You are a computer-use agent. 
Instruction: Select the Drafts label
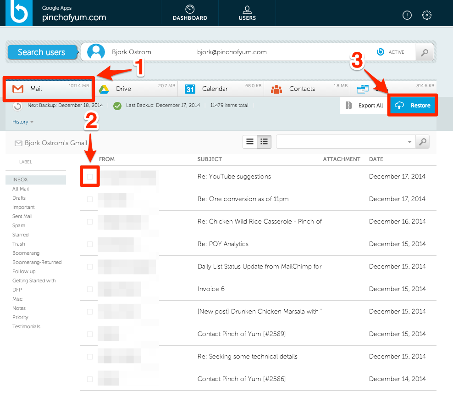coord(19,198)
